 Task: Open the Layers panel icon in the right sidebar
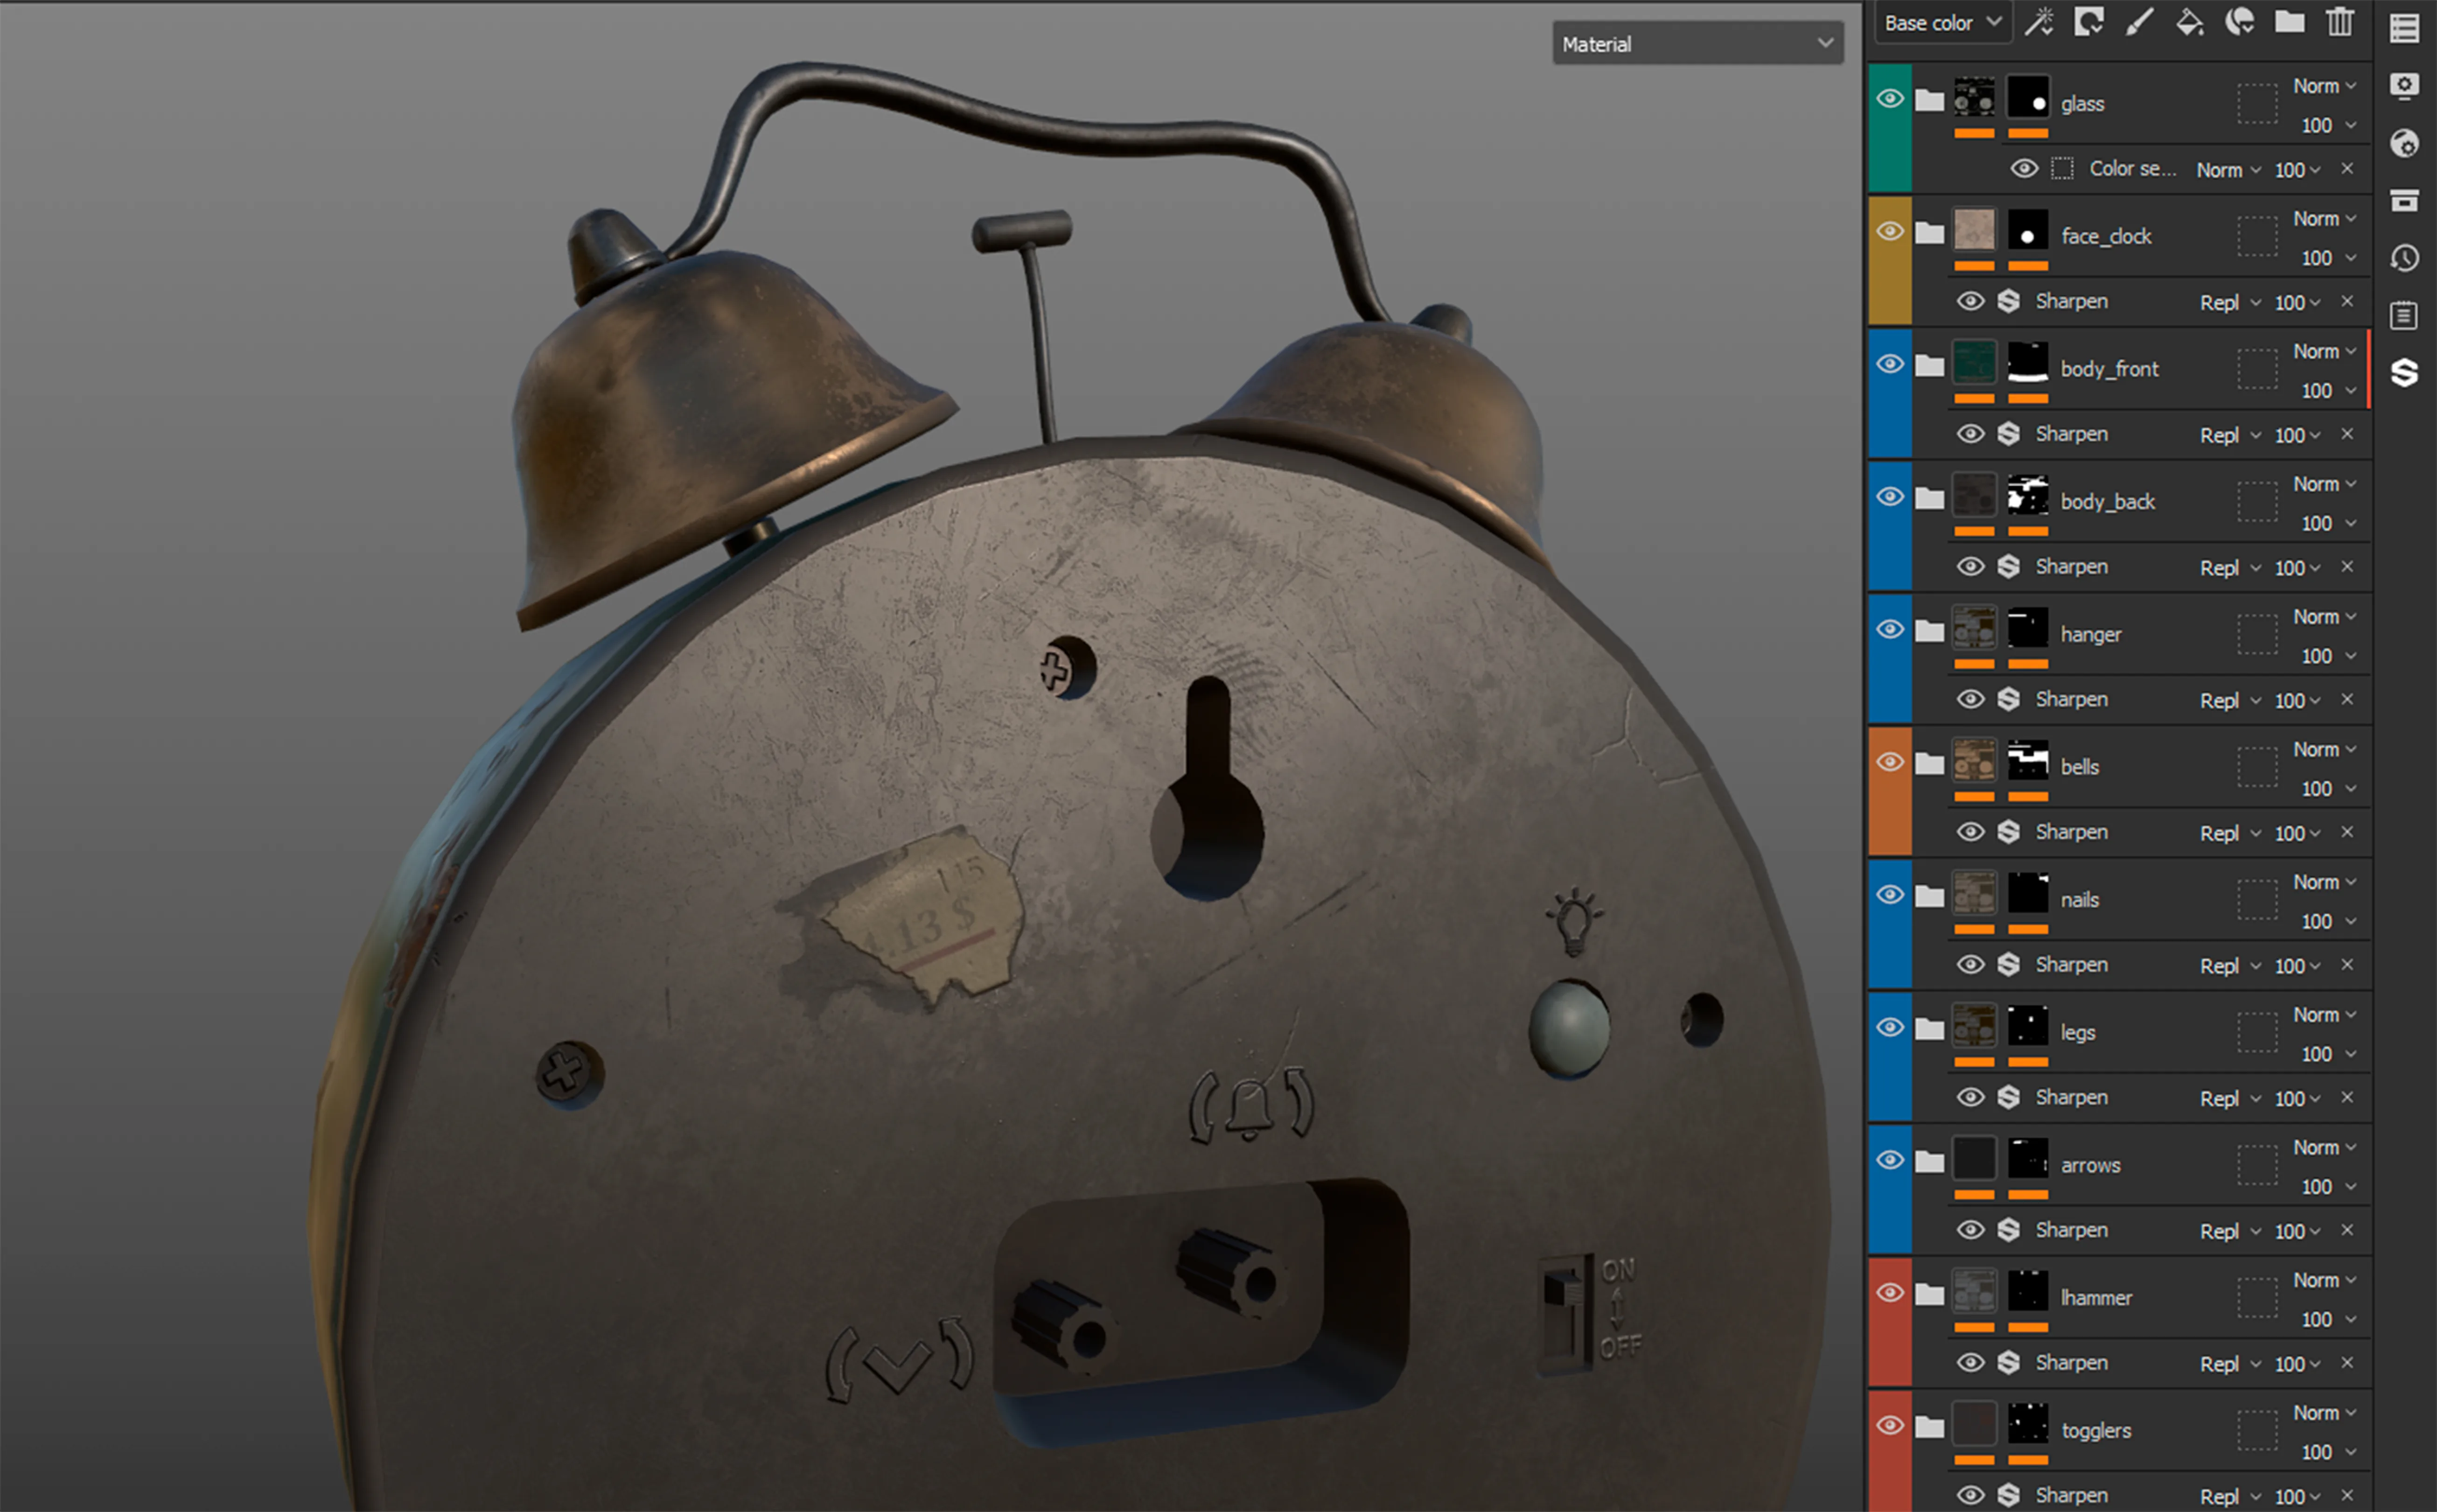[x=2404, y=28]
